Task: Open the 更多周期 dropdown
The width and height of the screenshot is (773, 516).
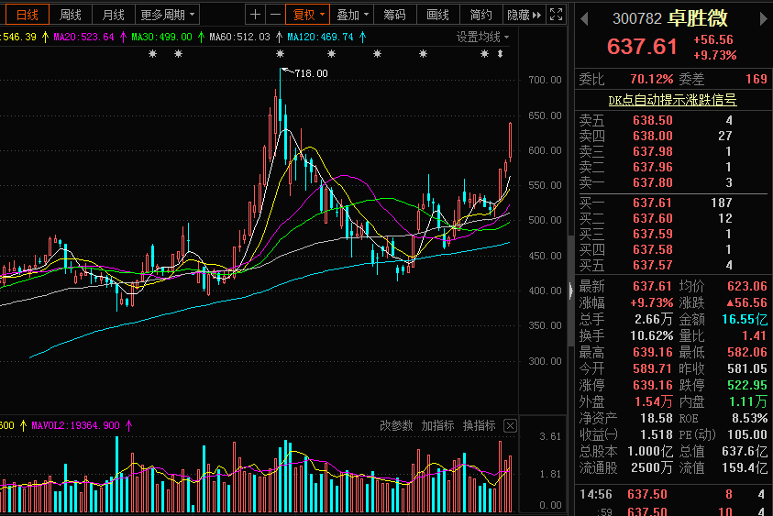Action: [168, 15]
